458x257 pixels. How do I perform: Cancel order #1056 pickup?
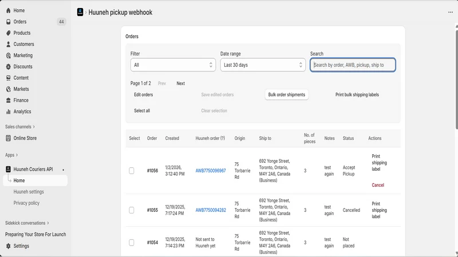(378, 185)
